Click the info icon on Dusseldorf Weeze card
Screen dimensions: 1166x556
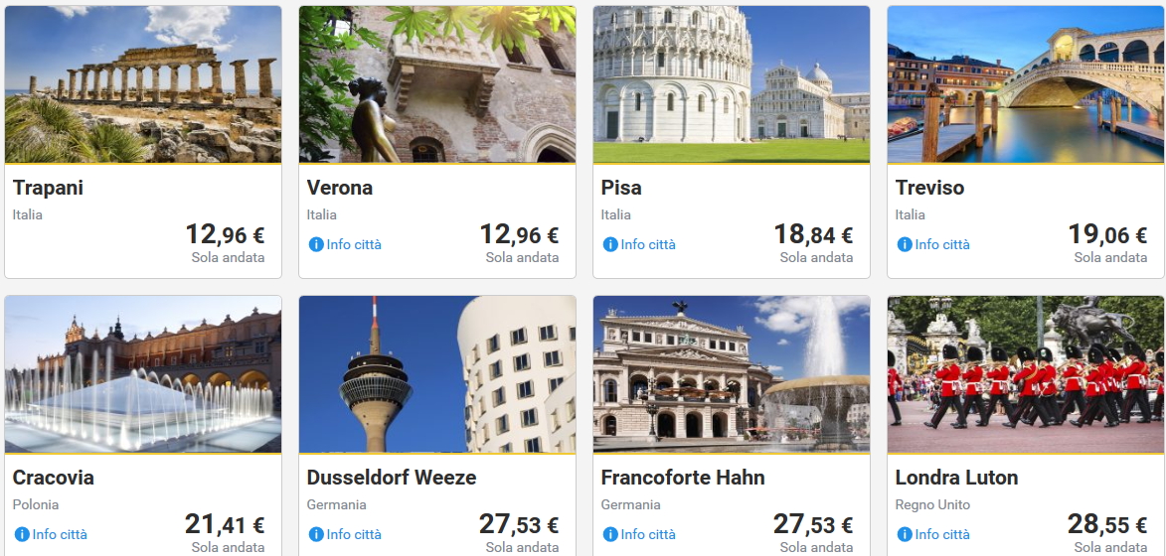pos(316,534)
